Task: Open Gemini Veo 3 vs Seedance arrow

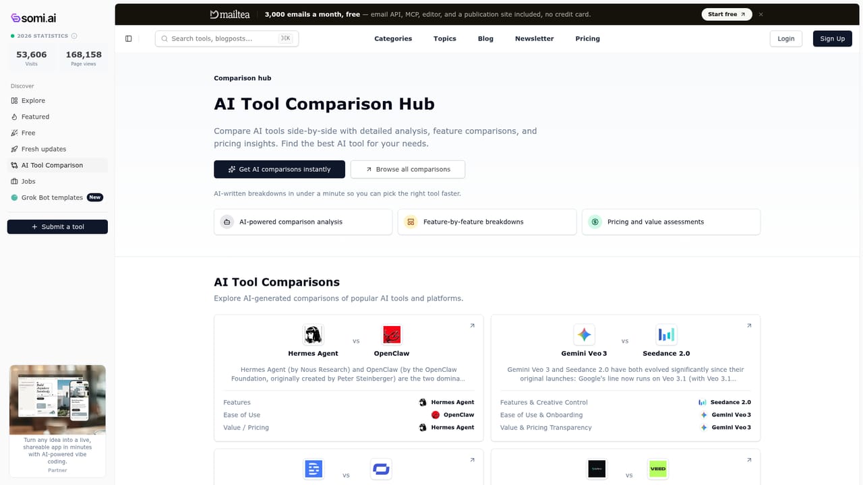Action: (x=749, y=326)
